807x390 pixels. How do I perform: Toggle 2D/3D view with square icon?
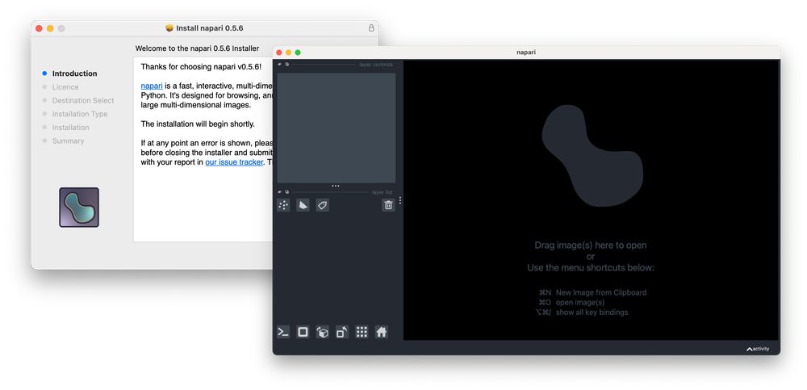point(303,332)
